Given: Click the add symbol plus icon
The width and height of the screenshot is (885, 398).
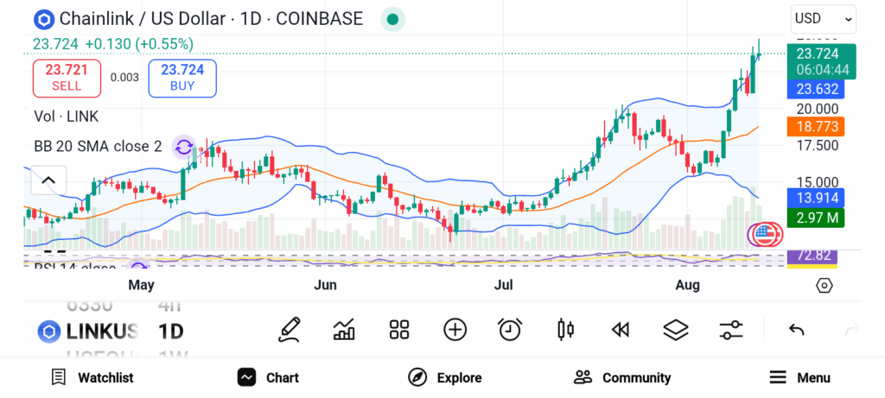Looking at the screenshot, I should tap(455, 329).
